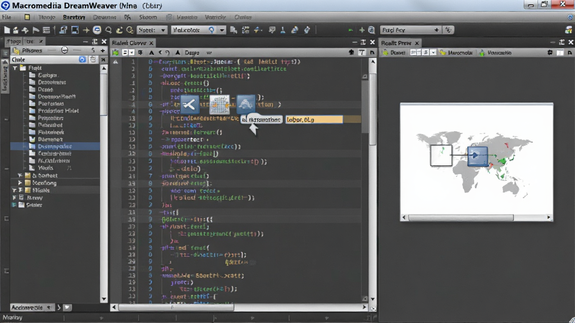Toggle the second view button in the editor toolbar

coord(131,53)
